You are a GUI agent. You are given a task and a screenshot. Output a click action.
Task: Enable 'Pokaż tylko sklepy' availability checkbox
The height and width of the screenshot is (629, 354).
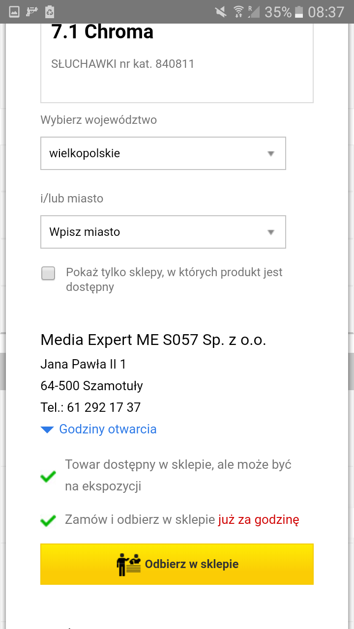tap(48, 273)
